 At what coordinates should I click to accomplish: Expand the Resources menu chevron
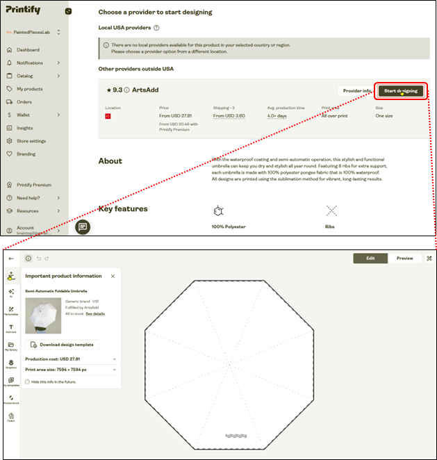click(58, 211)
